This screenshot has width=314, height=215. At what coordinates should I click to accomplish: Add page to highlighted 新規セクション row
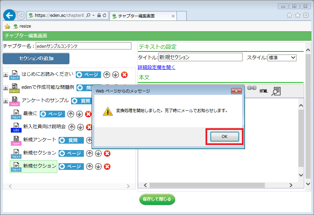[x=71, y=167]
